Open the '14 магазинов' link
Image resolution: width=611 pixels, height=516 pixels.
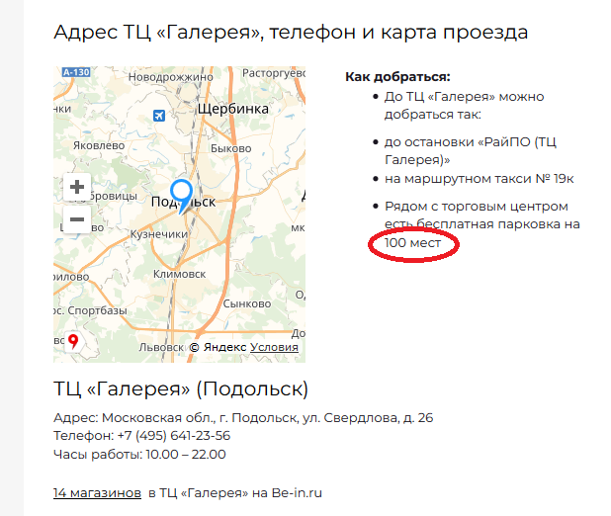(97, 492)
